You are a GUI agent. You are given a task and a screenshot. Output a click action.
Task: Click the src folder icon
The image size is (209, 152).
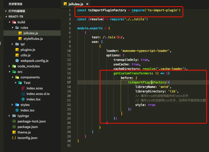point(14,72)
